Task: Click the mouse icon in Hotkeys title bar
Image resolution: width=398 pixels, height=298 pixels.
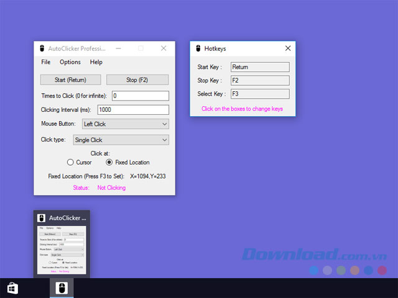Action: pos(198,48)
